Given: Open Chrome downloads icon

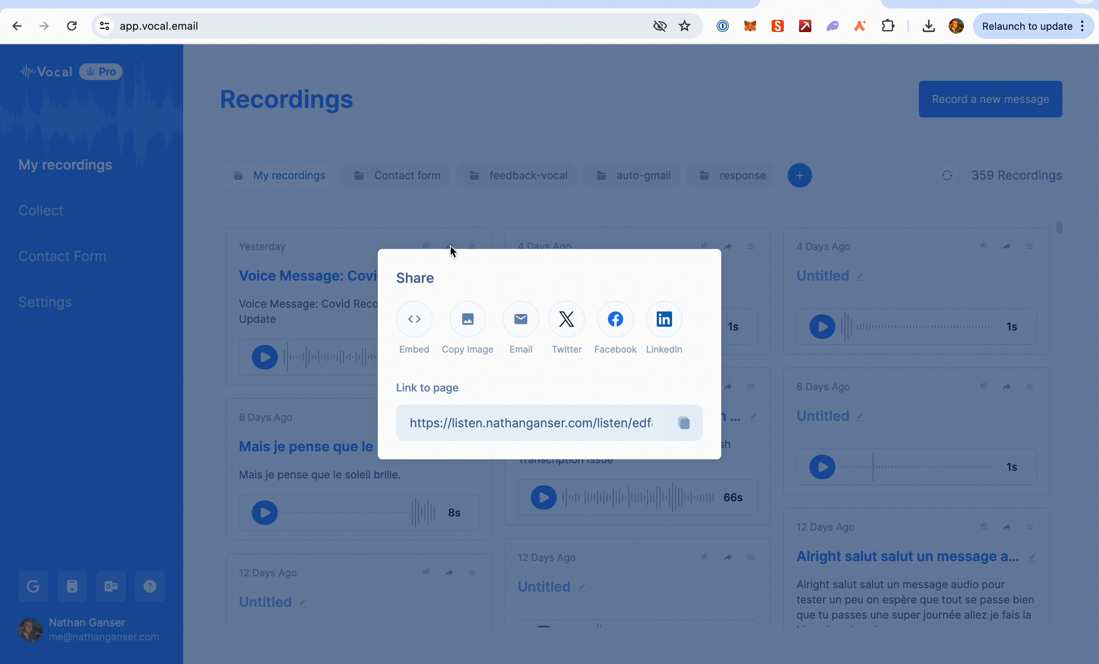Looking at the screenshot, I should pyautogui.click(x=929, y=26).
